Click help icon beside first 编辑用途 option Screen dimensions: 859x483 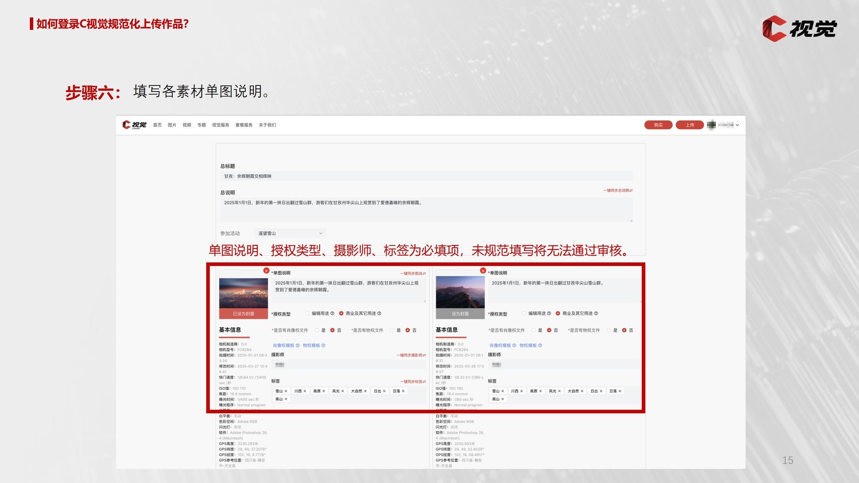(332, 313)
